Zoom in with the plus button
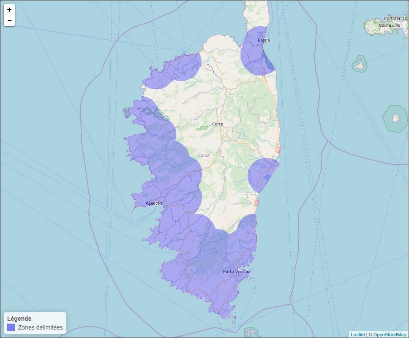The width and height of the screenshot is (409, 338). 9,10
